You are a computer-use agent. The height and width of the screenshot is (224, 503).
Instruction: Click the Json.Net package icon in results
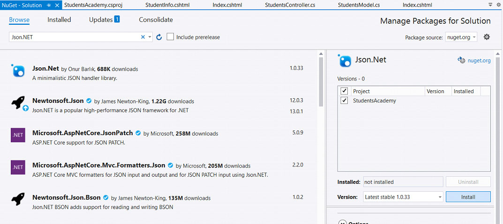click(x=18, y=71)
